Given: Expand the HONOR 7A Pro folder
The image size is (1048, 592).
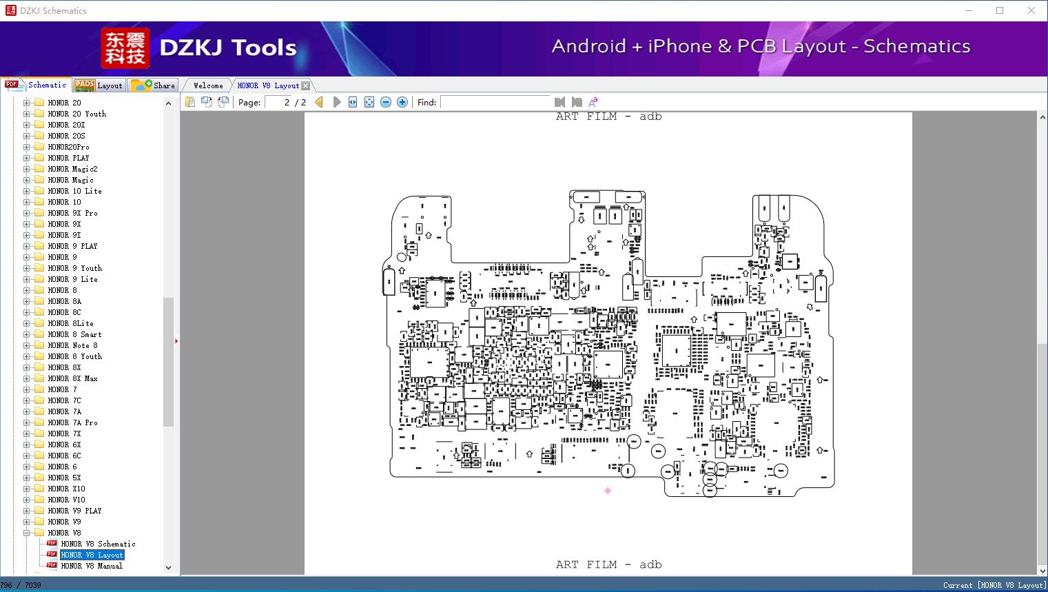Looking at the screenshot, I should (27, 422).
